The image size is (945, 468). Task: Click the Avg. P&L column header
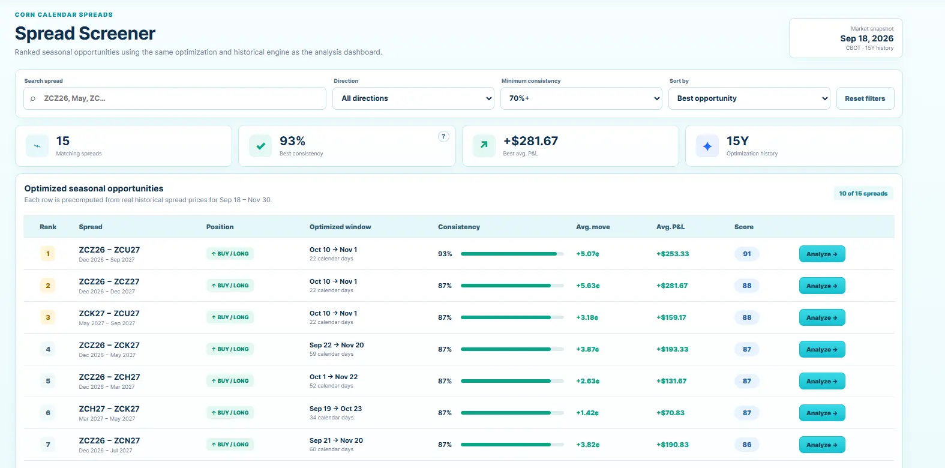tap(670, 227)
